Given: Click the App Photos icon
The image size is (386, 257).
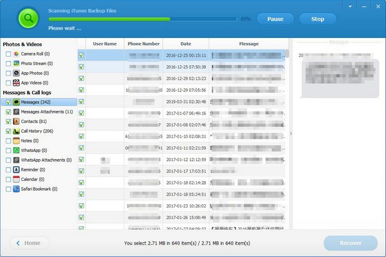Looking at the screenshot, I should 16,73.
